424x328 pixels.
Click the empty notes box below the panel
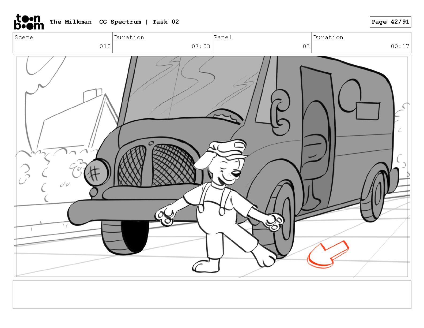pos(212,295)
